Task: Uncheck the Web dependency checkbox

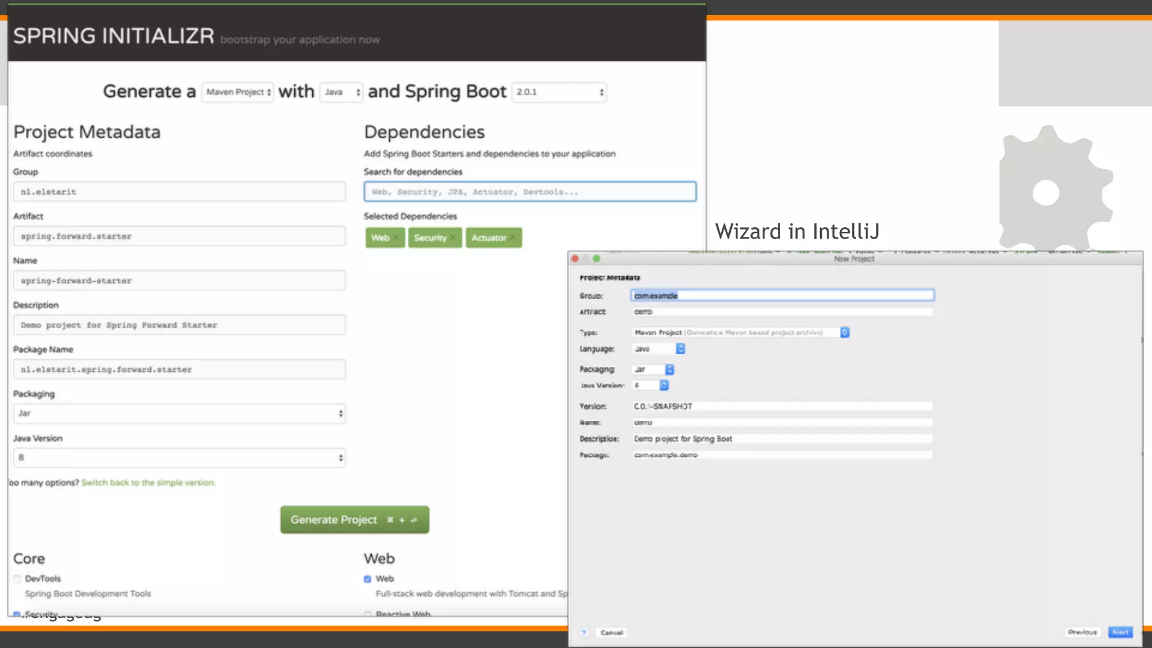Action: tap(367, 579)
